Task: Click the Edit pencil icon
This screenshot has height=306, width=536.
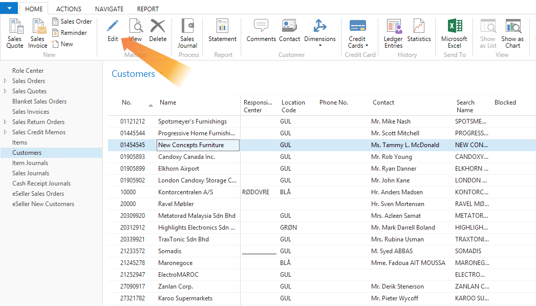Action: tap(113, 26)
